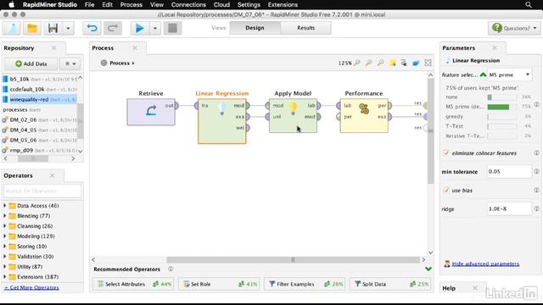Screen dimensions: 543x305
Task: Expand the Data Access operators folder
Action: pyautogui.click(x=5, y=205)
